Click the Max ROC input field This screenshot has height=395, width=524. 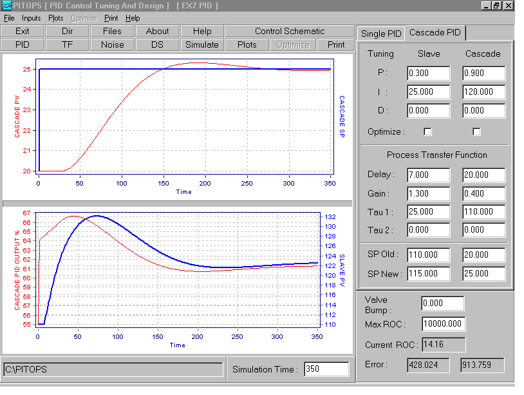click(x=444, y=324)
